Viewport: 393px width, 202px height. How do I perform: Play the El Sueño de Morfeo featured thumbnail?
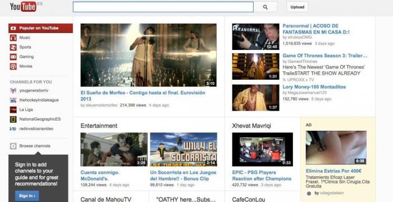coord(149,55)
